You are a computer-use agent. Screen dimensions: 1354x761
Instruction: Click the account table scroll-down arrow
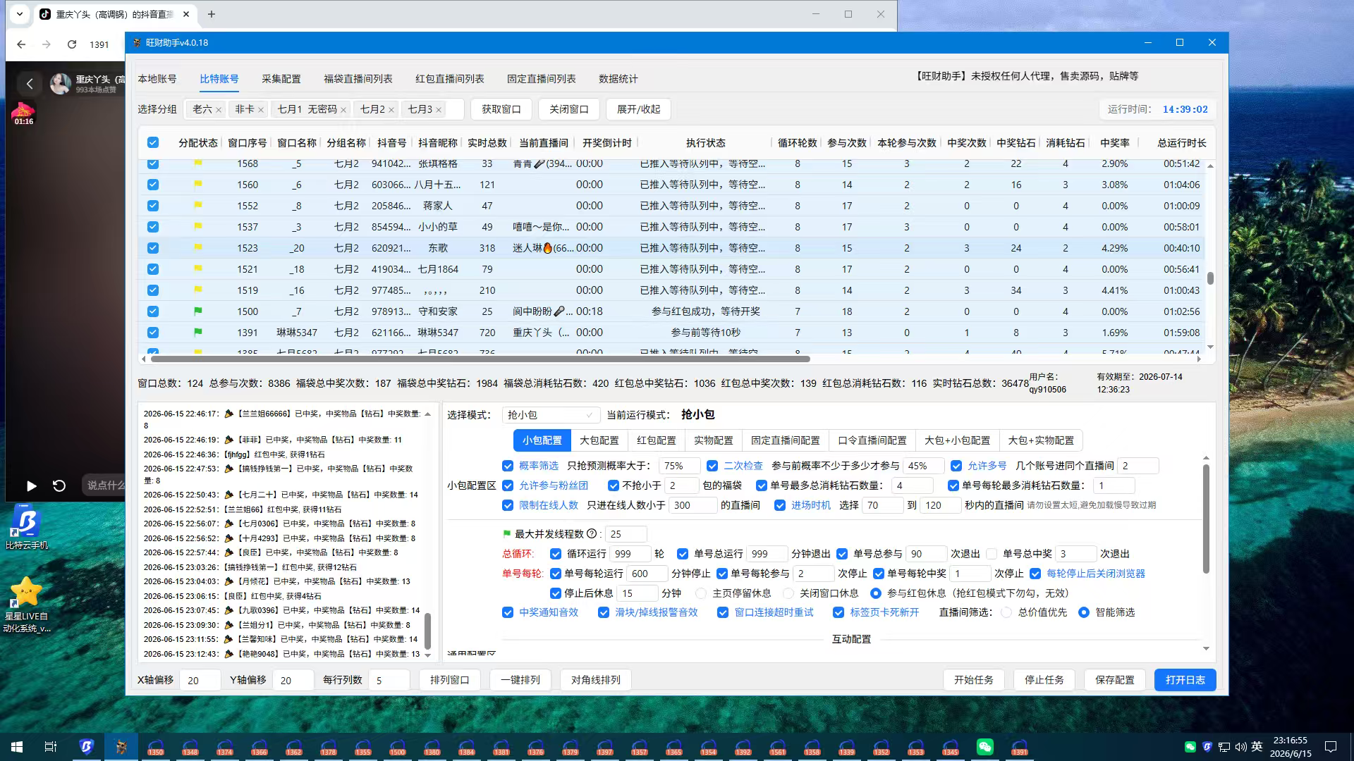[1210, 347]
